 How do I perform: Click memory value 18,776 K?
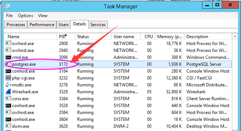[174, 44]
